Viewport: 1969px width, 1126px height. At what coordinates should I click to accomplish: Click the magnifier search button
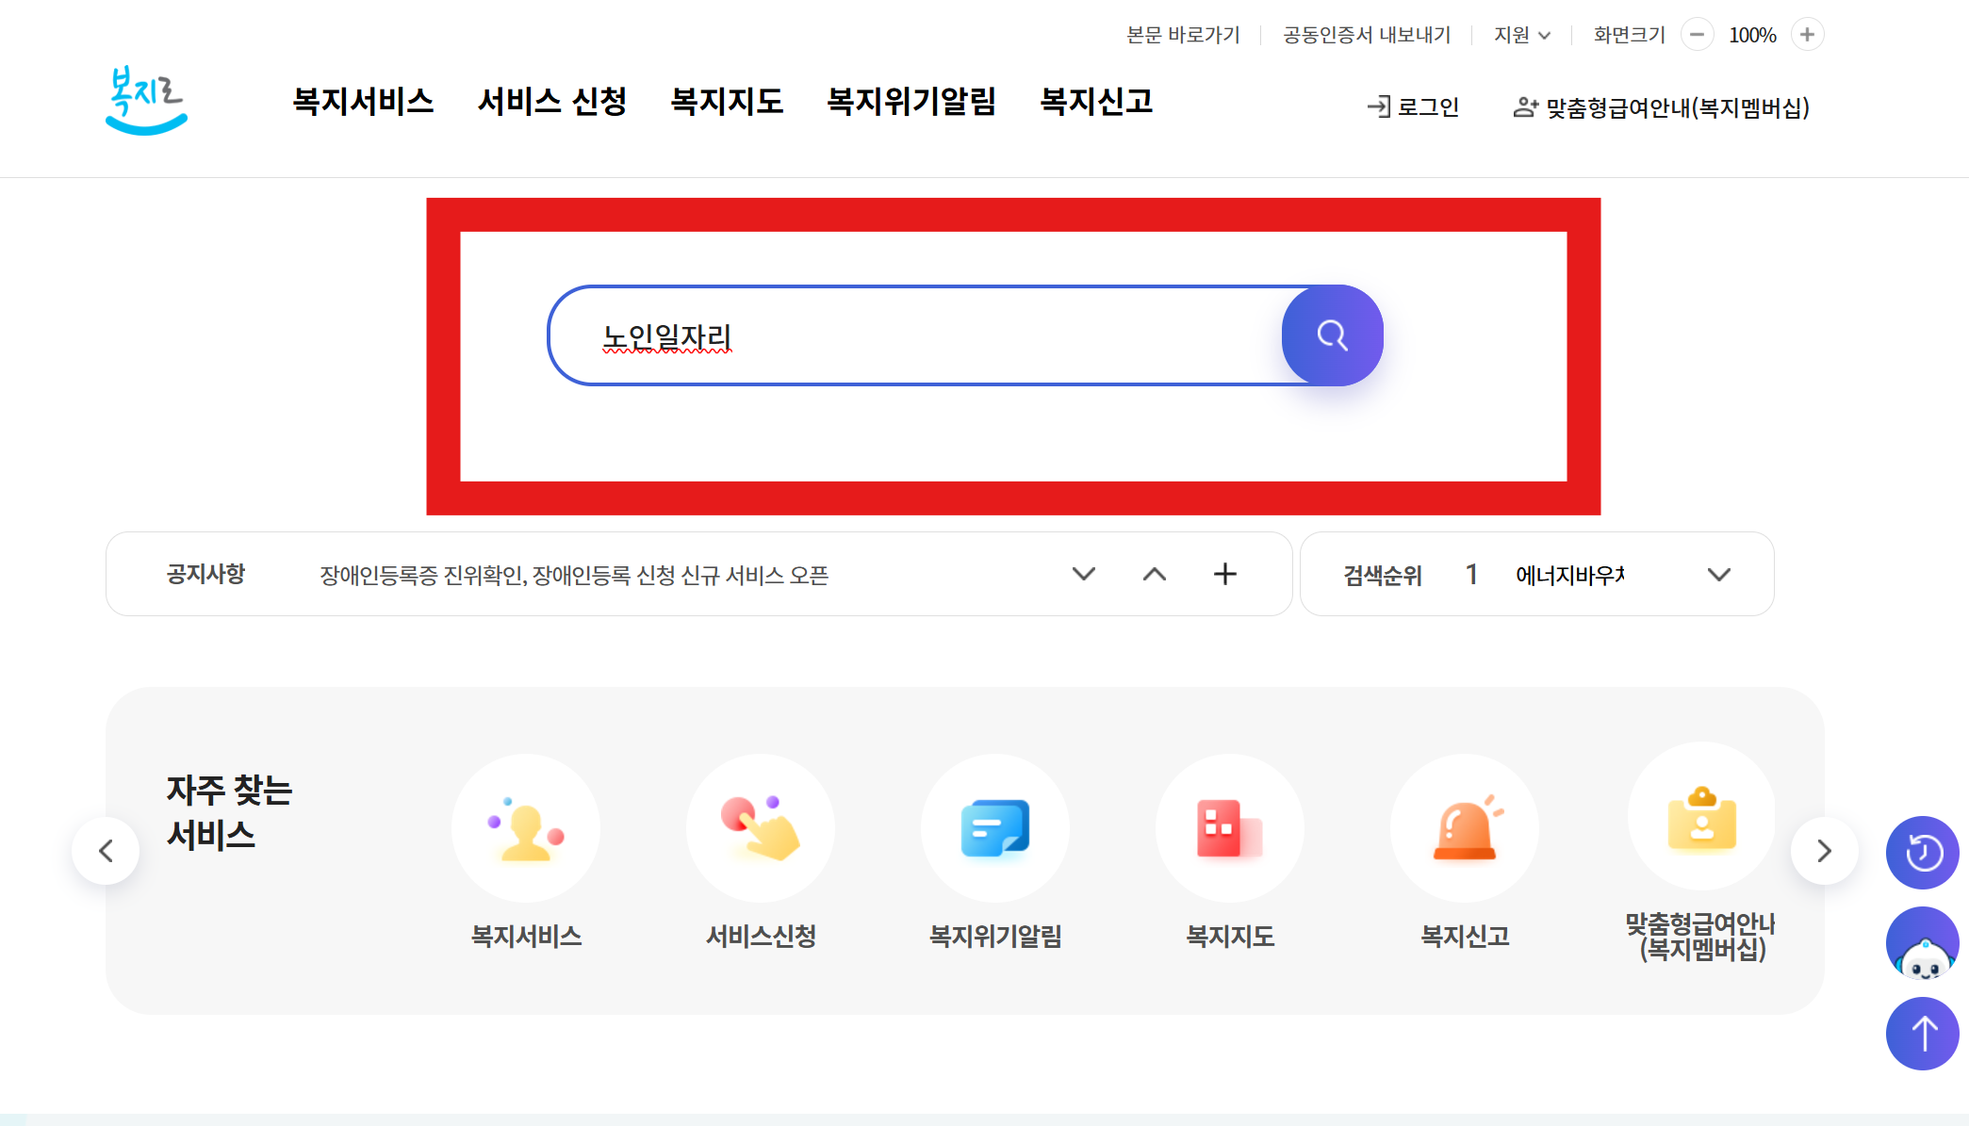[x=1331, y=335]
